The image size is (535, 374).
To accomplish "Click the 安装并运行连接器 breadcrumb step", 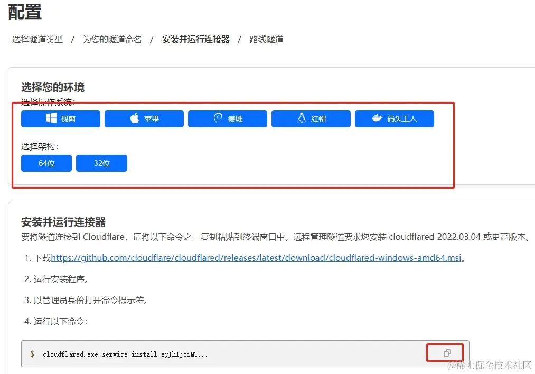I will coord(196,40).
